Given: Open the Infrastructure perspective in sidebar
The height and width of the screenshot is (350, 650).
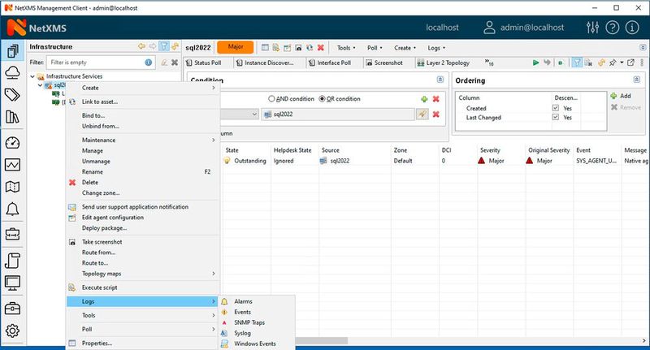Looking at the screenshot, I should point(12,51).
